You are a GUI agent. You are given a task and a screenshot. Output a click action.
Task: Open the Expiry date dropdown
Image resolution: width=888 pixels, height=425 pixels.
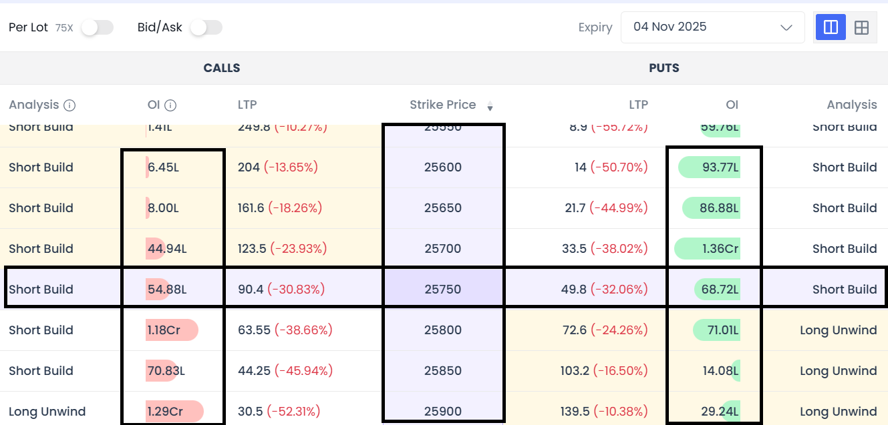(x=712, y=27)
